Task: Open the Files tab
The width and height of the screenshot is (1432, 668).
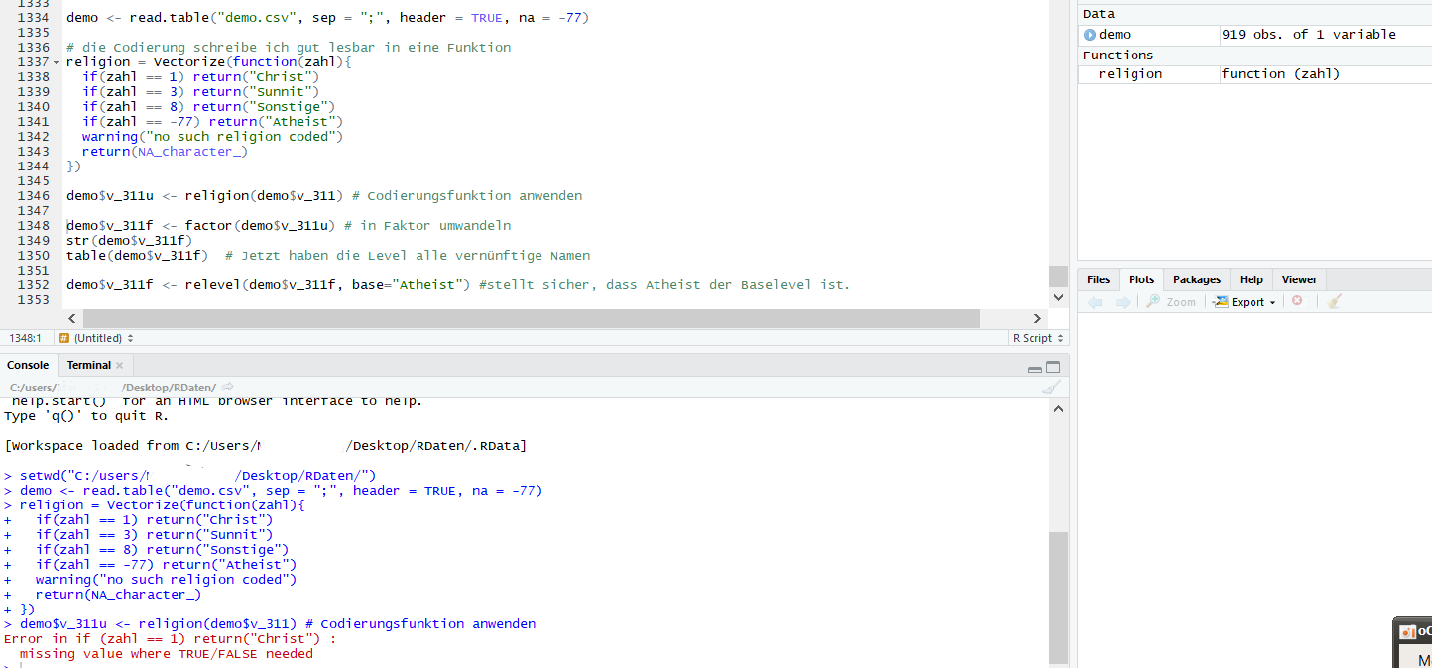Action: 1098,279
